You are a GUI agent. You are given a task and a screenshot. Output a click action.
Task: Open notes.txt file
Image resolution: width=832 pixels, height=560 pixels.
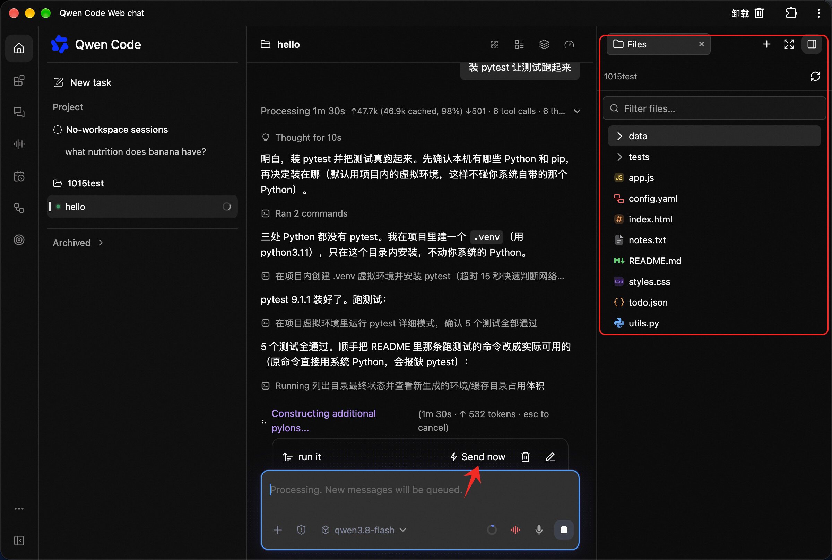[x=714, y=240]
